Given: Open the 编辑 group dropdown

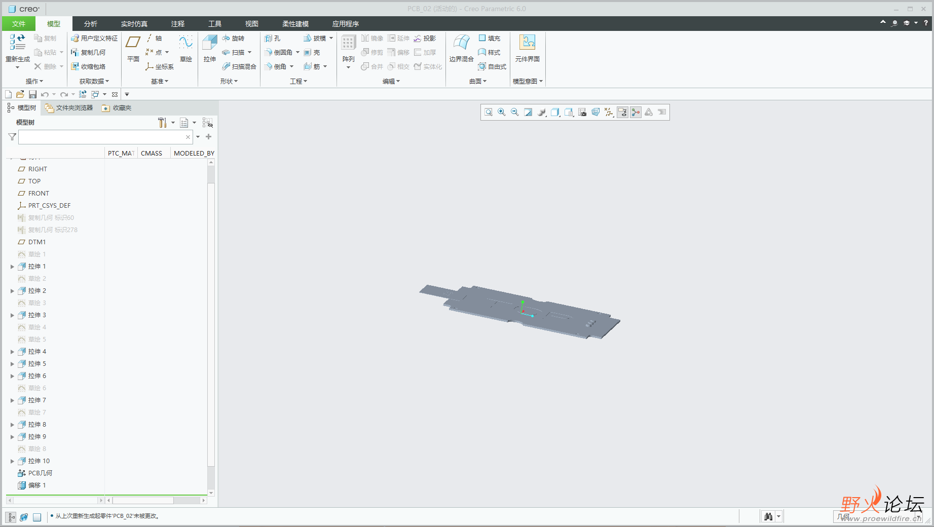Looking at the screenshot, I should (391, 81).
